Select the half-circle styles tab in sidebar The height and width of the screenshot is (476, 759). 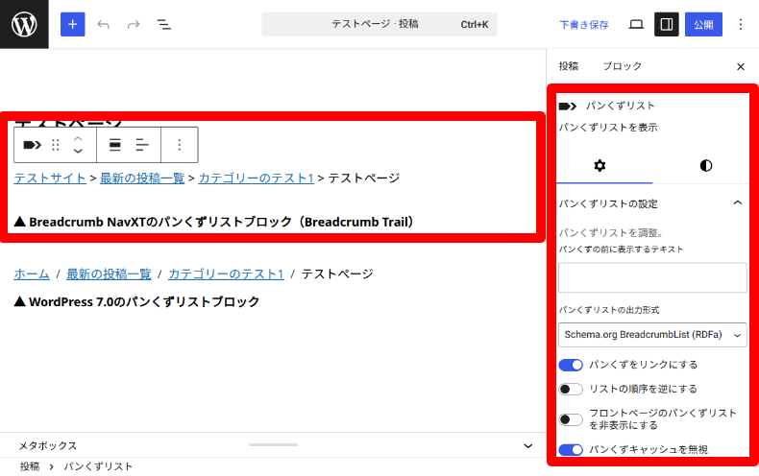(706, 166)
